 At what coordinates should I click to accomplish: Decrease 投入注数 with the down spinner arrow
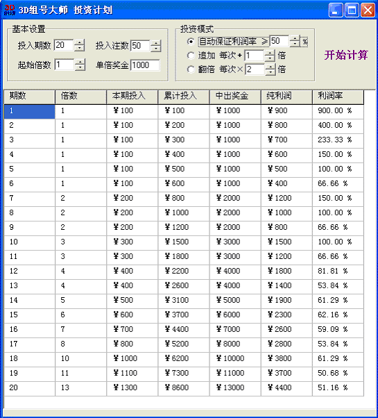click(x=156, y=49)
